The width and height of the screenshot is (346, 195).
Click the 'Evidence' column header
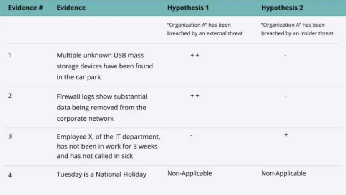point(71,8)
